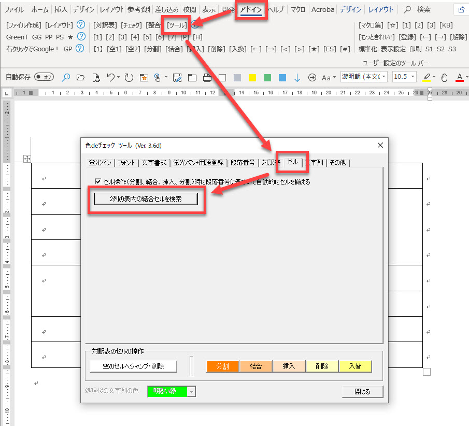The height and width of the screenshot is (426, 469).
Task: Click the open folder icon
Action: tap(80, 78)
